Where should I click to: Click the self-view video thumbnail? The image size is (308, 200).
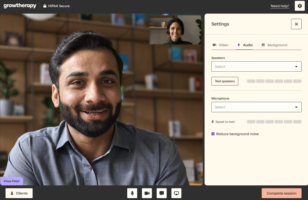click(x=175, y=30)
